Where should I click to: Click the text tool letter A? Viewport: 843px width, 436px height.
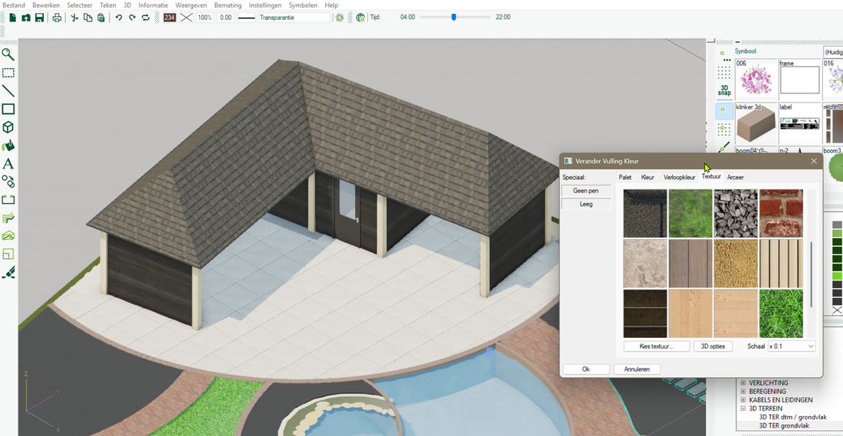[x=8, y=164]
